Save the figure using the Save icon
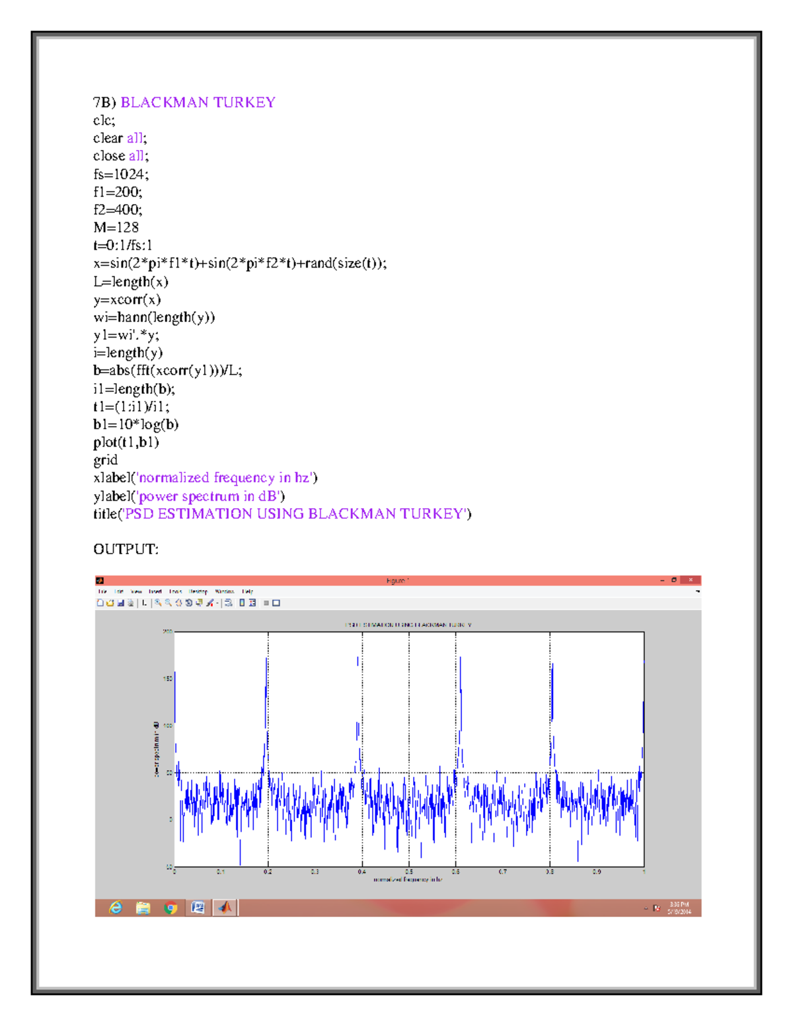Screen dimensions: 793x1026 (x=121, y=603)
